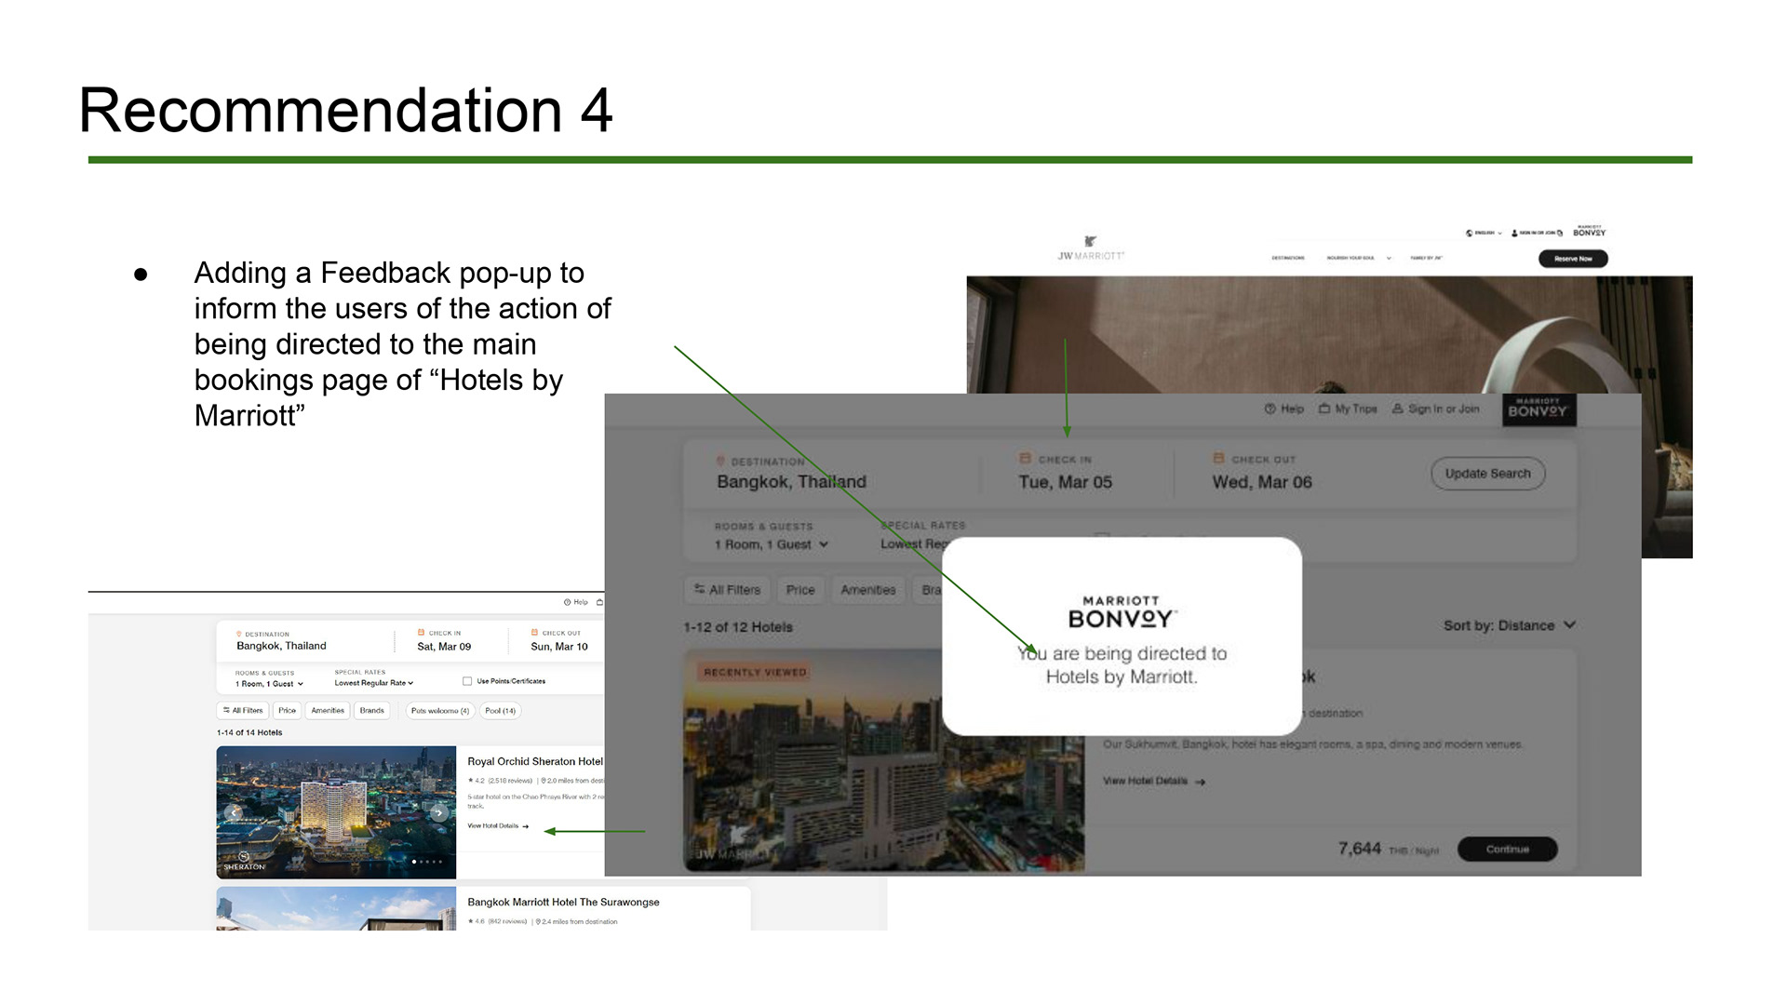Expand the Nourish Your Soul menu
The image size is (1787, 1005).
point(1359,258)
